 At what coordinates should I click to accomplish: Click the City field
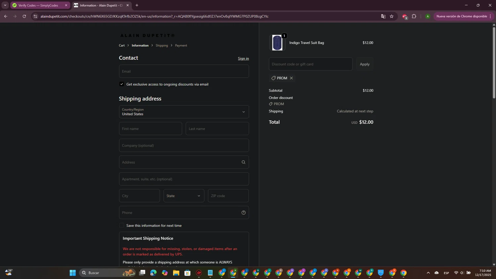pos(139,196)
